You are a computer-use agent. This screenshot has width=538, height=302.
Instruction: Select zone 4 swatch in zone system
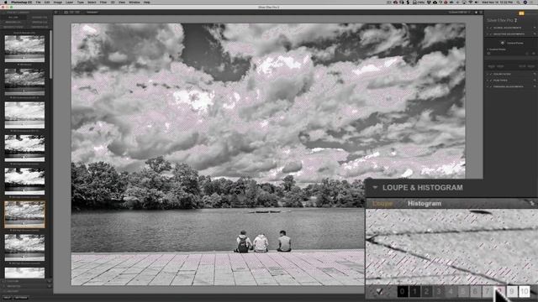451,291
